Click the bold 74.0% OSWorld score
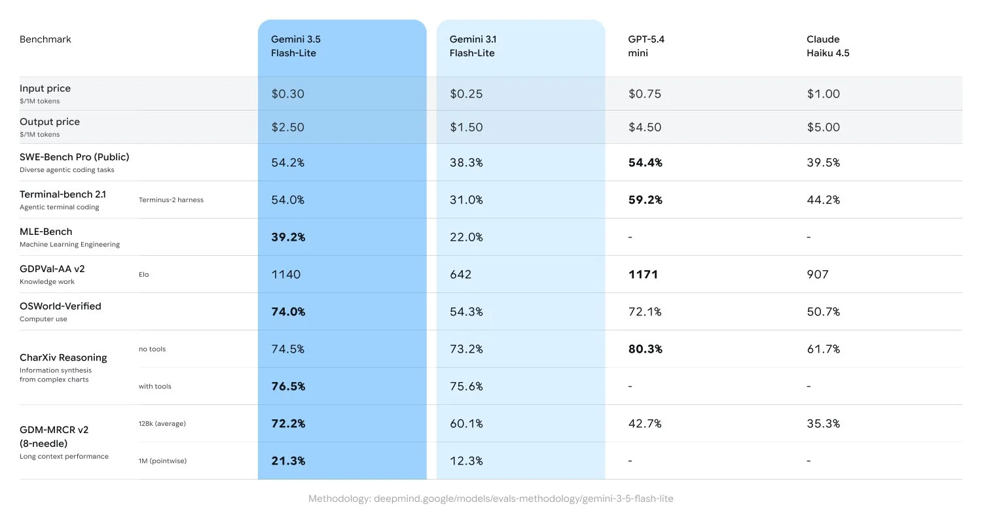 coord(288,311)
